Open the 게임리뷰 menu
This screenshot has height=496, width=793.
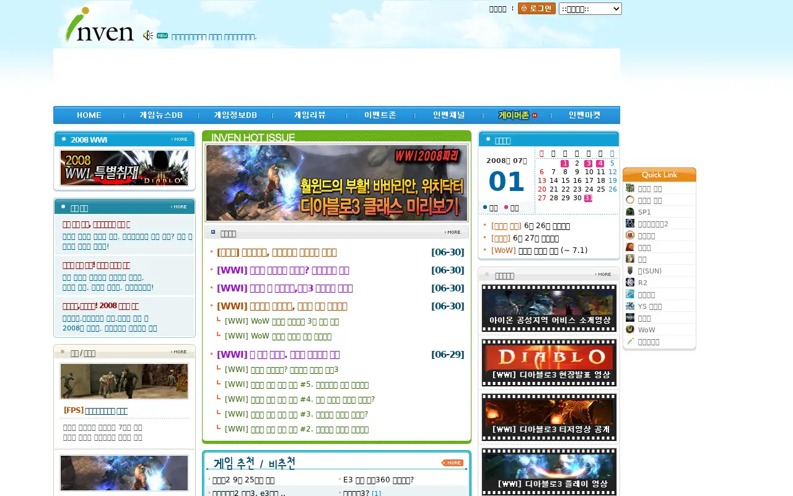310,115
